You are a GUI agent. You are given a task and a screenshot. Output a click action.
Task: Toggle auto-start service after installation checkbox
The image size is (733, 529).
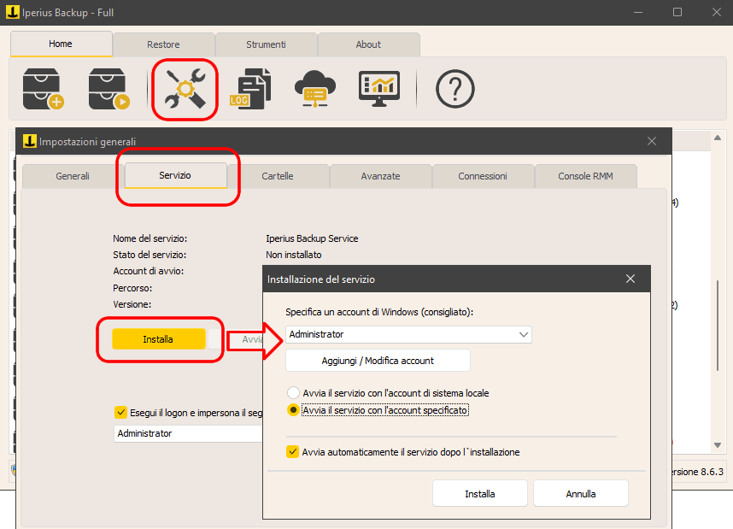293,452
